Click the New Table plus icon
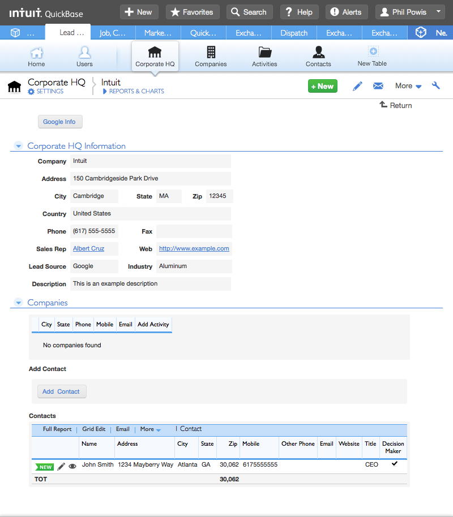The width and height of the screenshot is (453, 517). click(x=373, y=51)
